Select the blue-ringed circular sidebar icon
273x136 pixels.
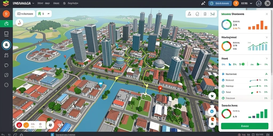[6, 45]
